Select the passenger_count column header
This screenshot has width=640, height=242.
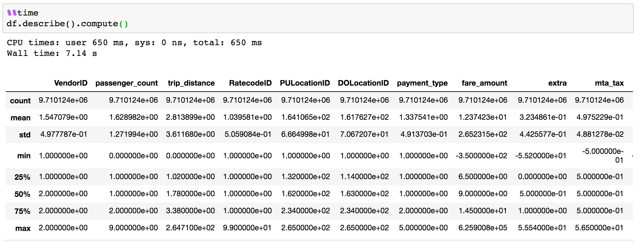(126, 83)
